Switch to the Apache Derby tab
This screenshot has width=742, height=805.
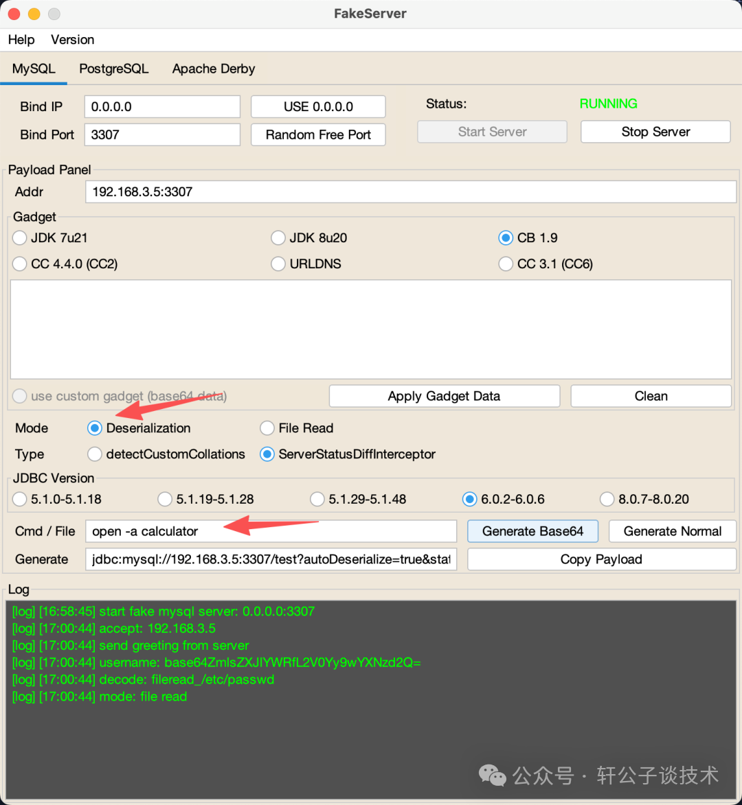213,69
